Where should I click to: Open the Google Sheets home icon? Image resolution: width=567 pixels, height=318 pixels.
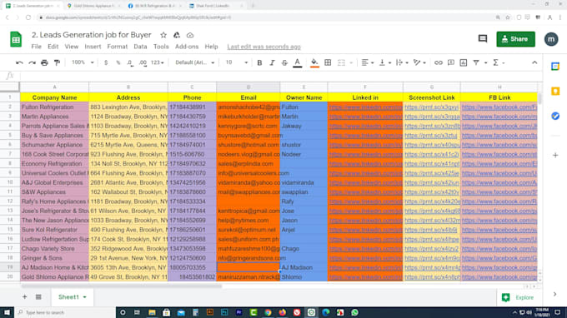tap(16, 39)
